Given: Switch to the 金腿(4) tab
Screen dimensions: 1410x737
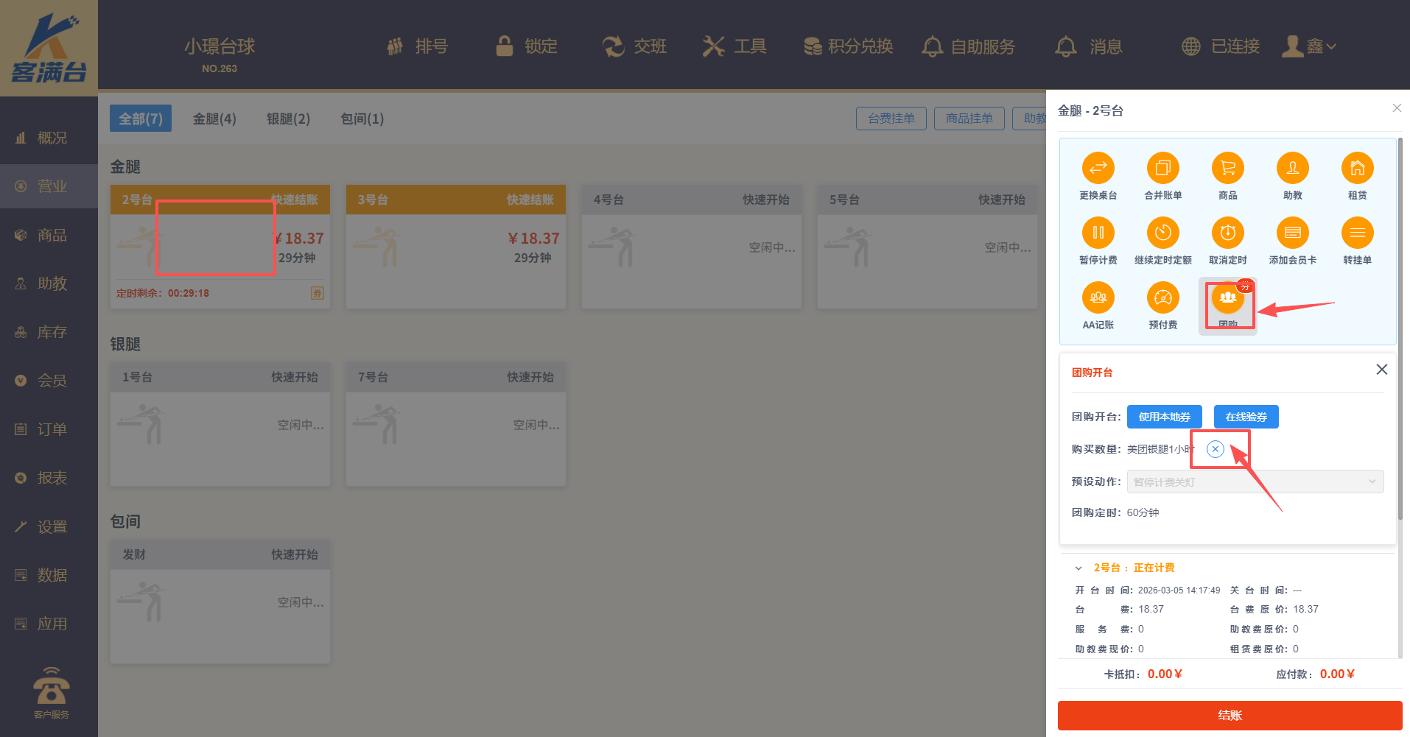Looking at the screenshot, I should [x=214, y=119].
